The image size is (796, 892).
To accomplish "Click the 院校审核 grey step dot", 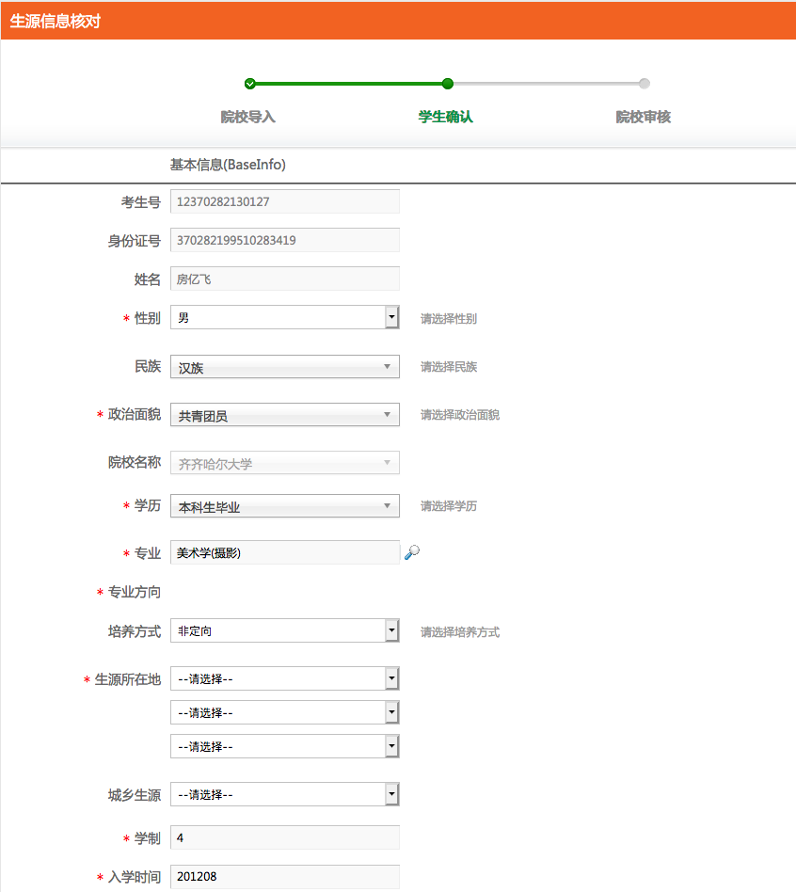I will [645, 84].
